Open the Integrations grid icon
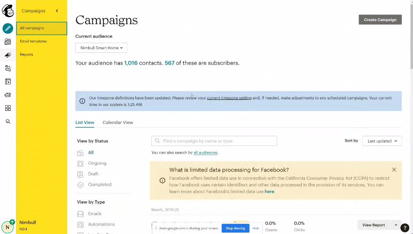 coord(8,108)
